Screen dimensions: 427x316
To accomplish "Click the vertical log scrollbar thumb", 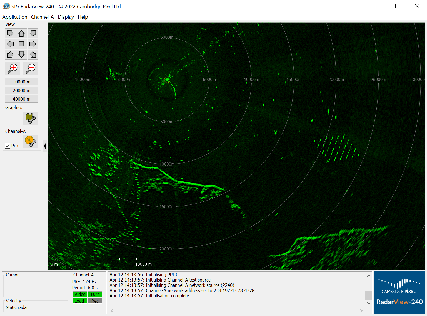I will click(x=369, y=295).
